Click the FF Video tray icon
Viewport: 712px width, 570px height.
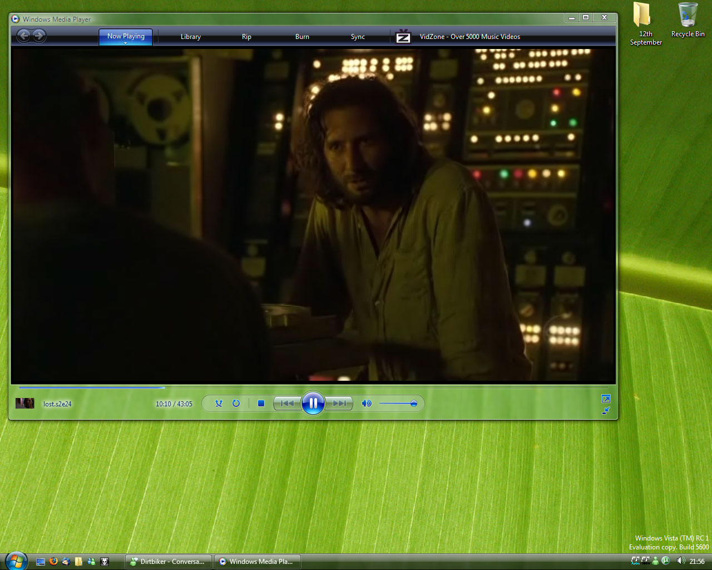(645, 561)
